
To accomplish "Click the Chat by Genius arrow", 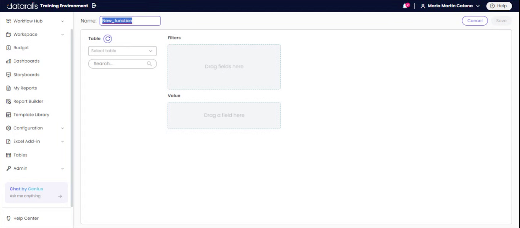I will click(60, 196).
